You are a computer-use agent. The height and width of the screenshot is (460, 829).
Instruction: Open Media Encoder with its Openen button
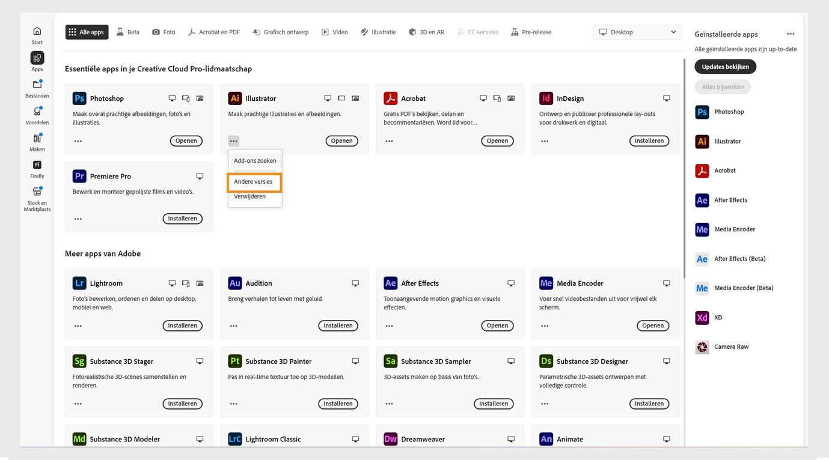click(x=653, y=325)
